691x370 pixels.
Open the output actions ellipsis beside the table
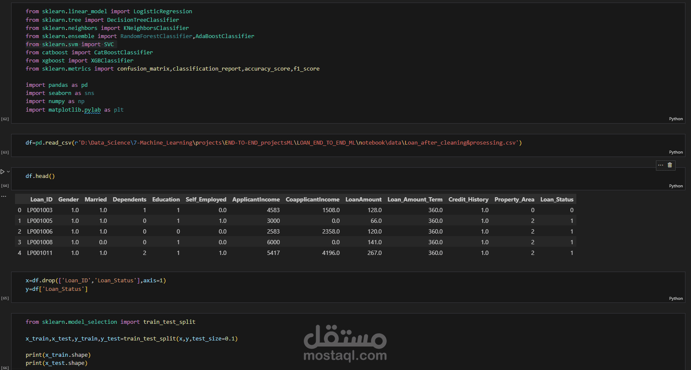[3, 196]
